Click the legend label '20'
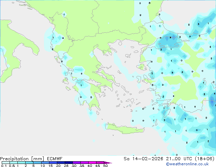This screenshot has width=216, height=167. pos(58,166)
